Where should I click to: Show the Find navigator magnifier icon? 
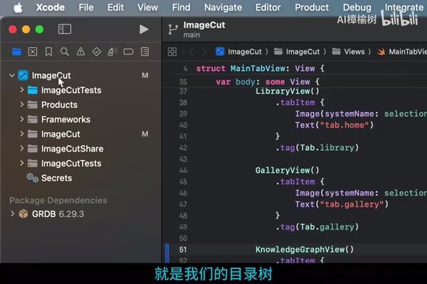[x=65, y=51]
